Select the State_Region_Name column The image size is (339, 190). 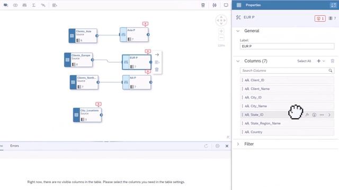point(287,123)
